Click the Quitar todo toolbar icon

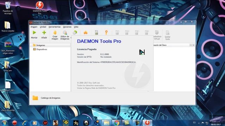[167, 35]
